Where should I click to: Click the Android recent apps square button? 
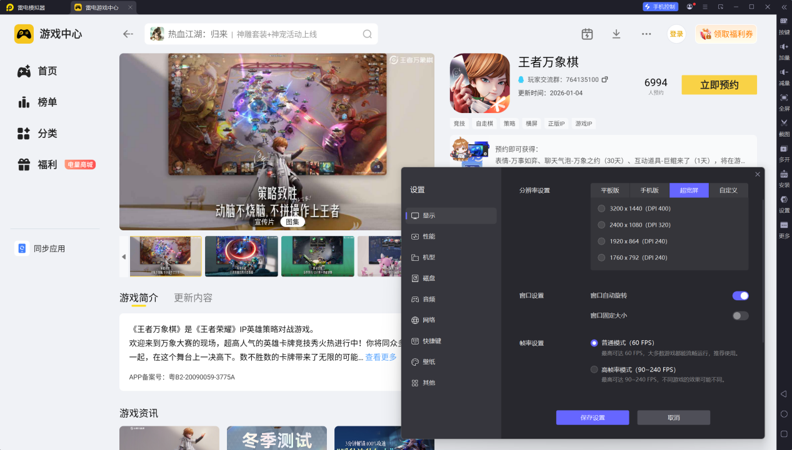784,434
